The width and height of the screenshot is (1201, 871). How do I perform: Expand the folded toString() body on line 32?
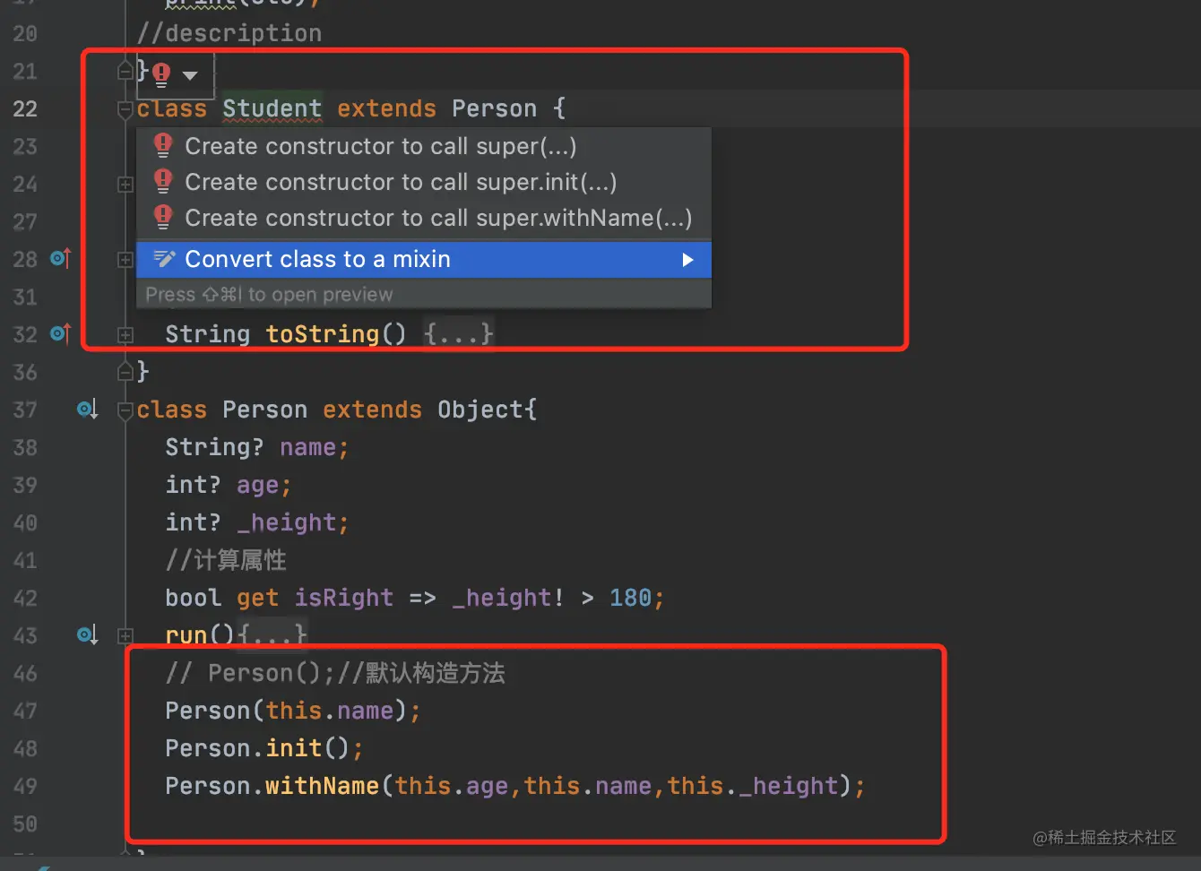click(125, 335)
